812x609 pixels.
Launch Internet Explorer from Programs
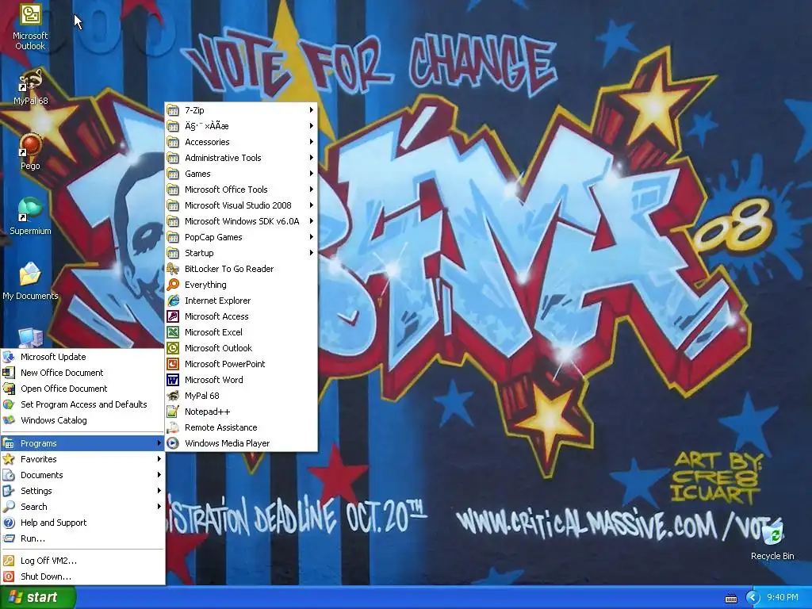click(x=241, y=301)
